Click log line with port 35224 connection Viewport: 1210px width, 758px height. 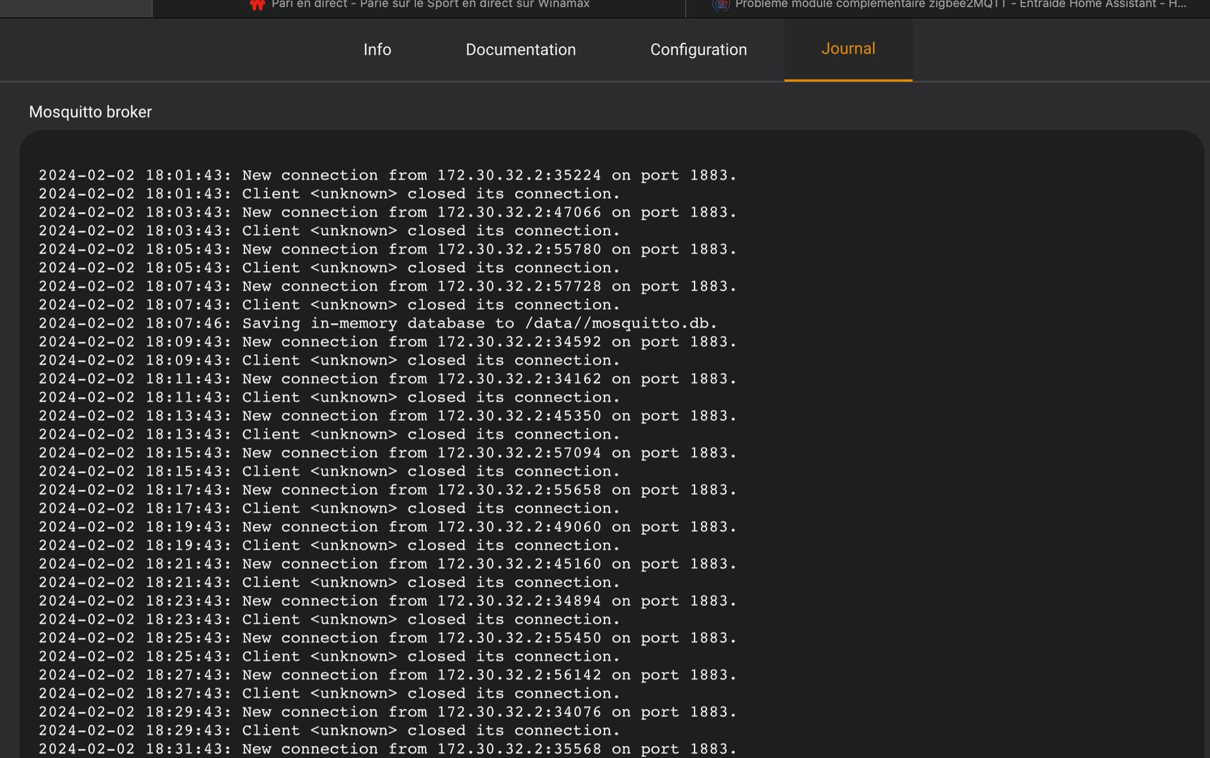387,175
